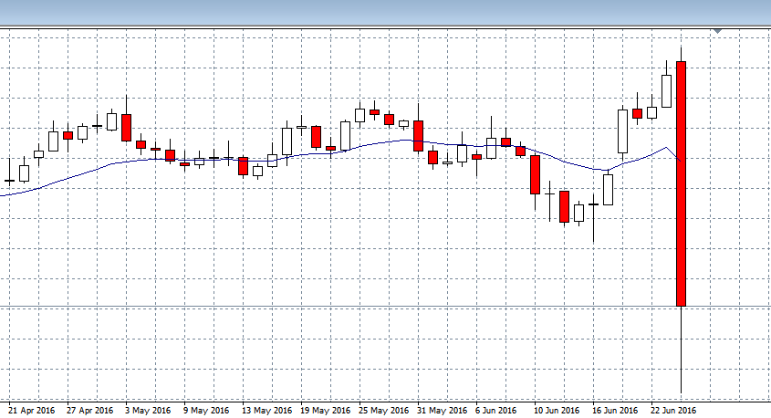Click the window title bar at top

[385, 13]
